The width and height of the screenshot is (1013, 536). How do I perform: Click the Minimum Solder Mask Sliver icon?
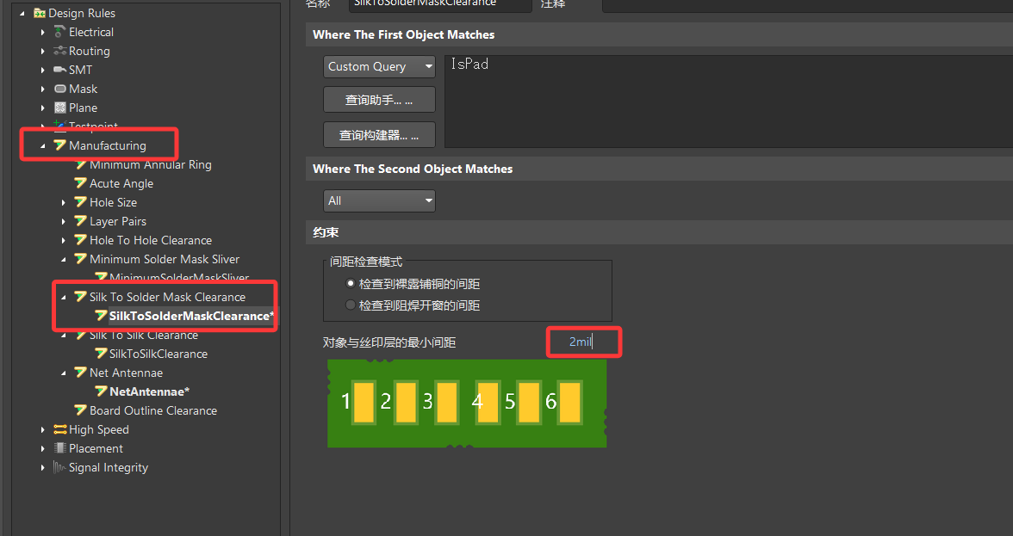coord(81,259)
